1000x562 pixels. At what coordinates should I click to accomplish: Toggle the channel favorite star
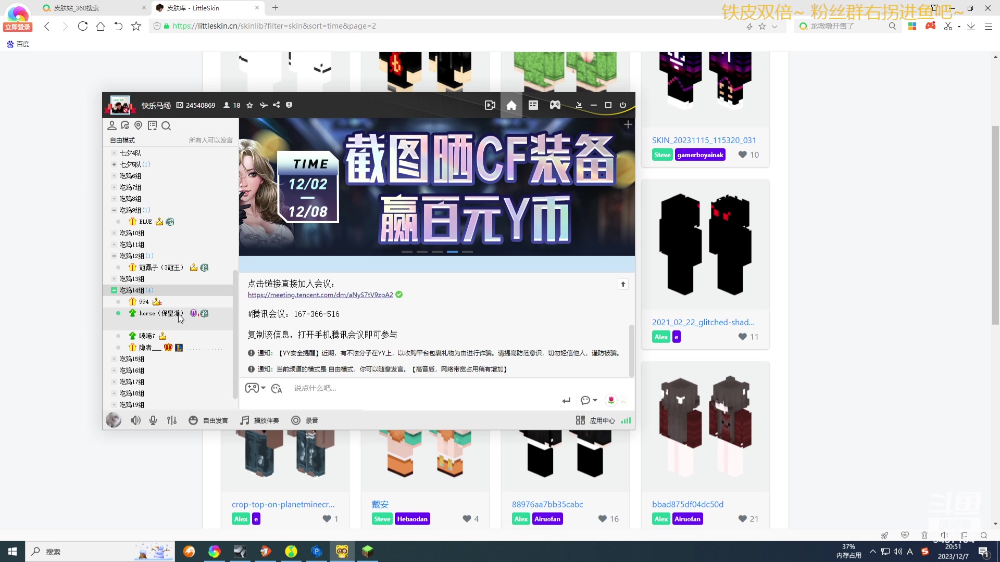pos(249,105)
